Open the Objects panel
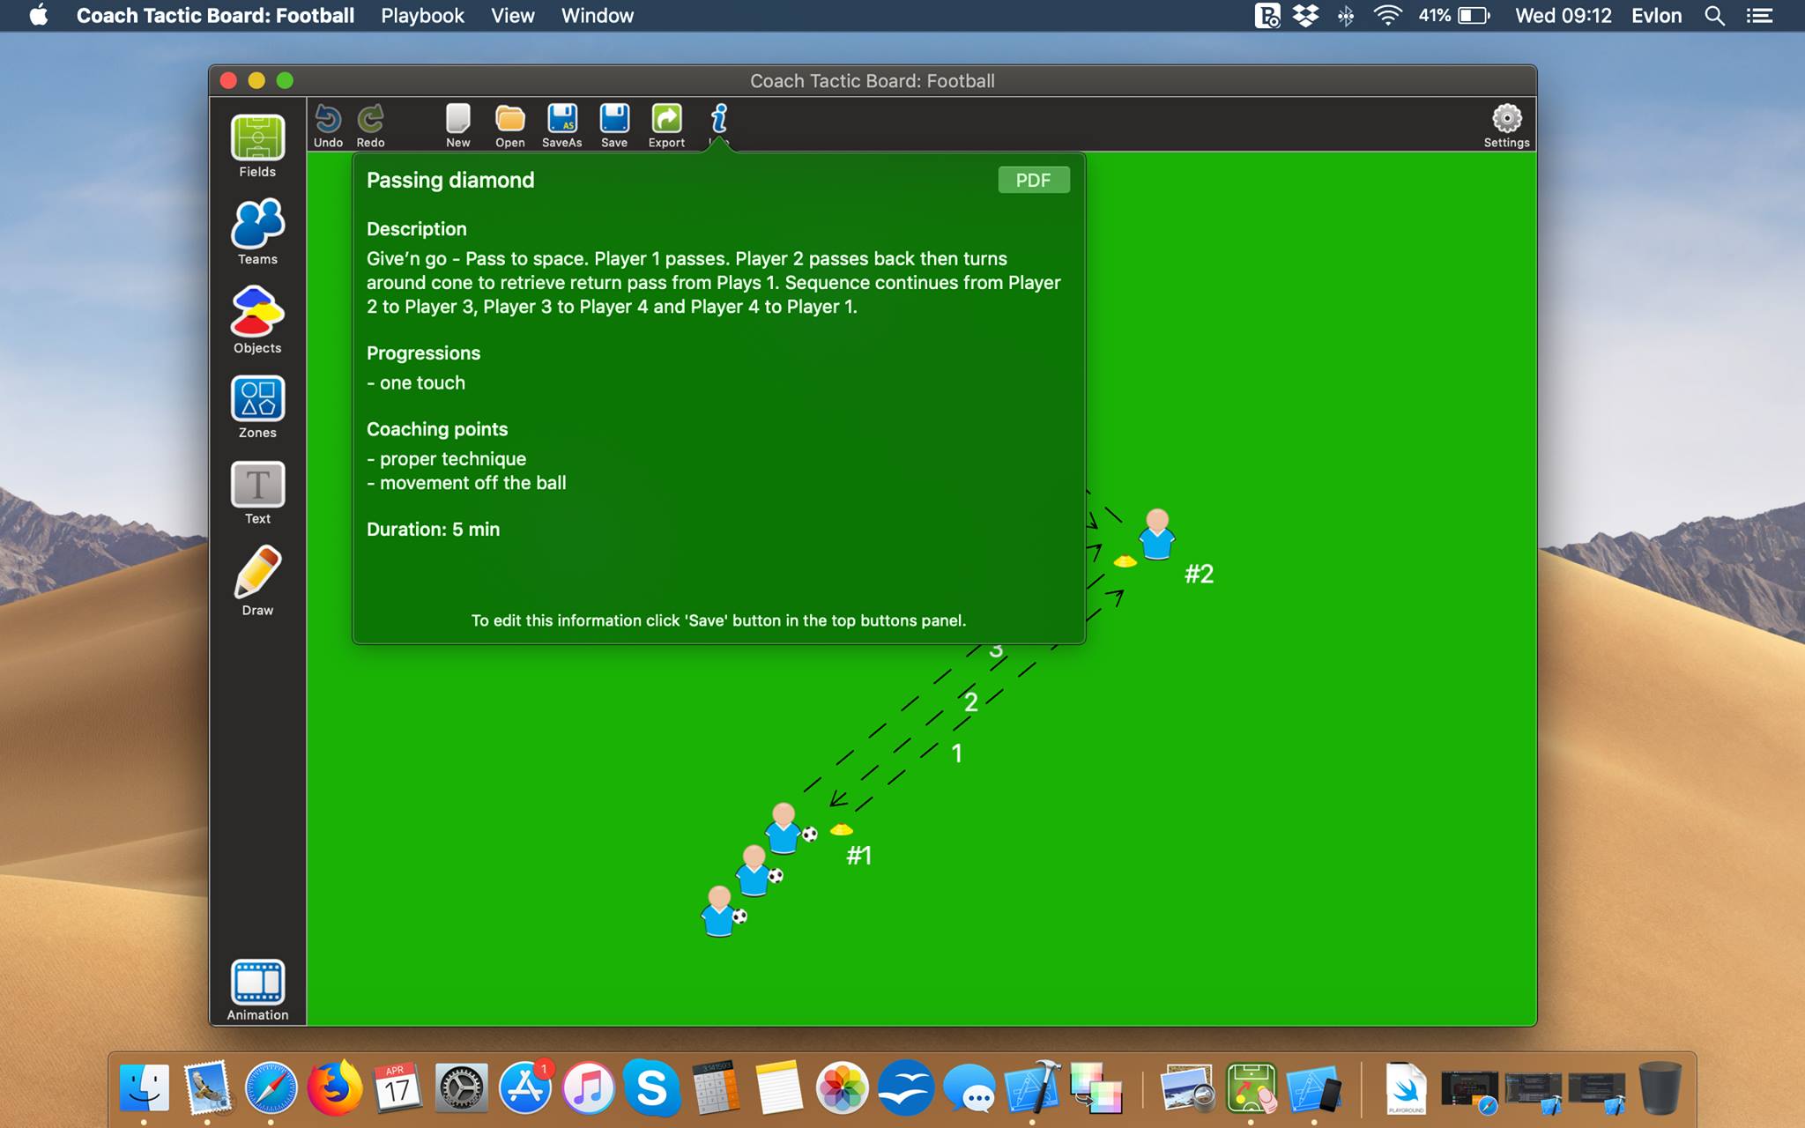The width and height of the screenshot is (1805, 1128). click(257, 320)
